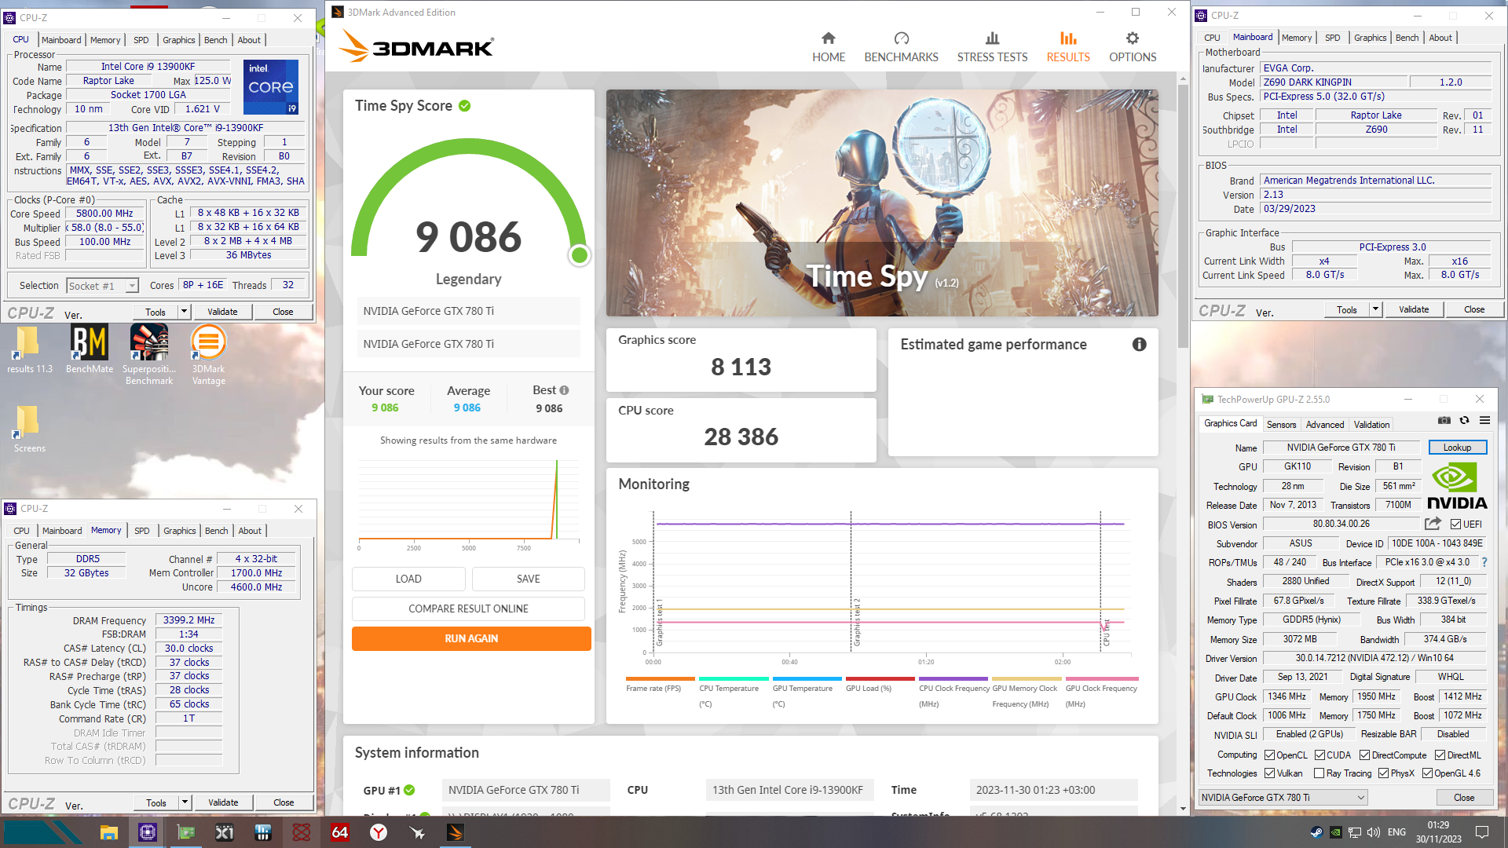Image resolution: width=1508 pixels, height=848 pixels.
Task: Click the orange RUN AGAIN button
Action: (471, 638)
